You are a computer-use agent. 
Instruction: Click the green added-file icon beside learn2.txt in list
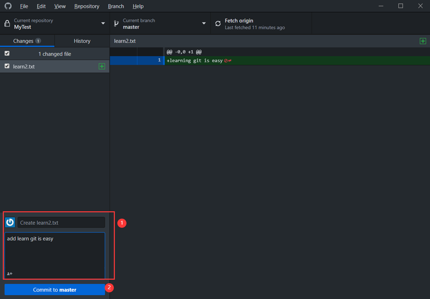(x=102, y=66)
